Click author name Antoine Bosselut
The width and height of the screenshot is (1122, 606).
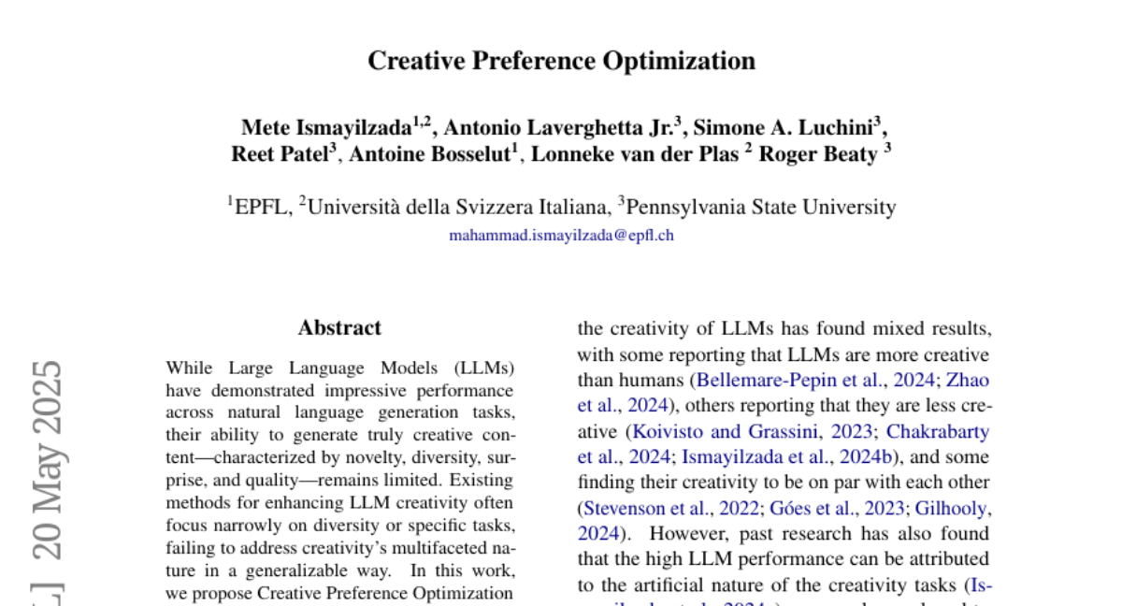(428, 154)
